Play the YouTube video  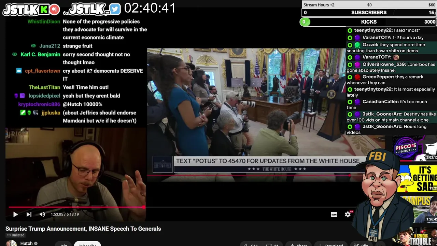(15, 215)
